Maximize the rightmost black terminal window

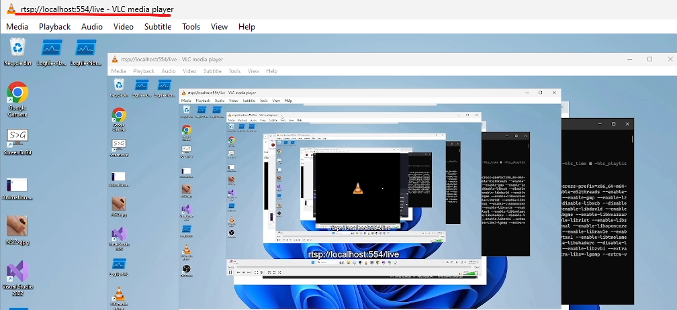614,123
